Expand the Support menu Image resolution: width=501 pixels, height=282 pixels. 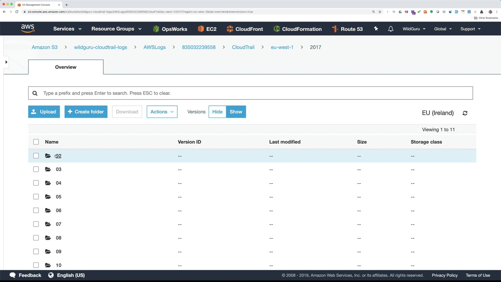pos(470,29)
